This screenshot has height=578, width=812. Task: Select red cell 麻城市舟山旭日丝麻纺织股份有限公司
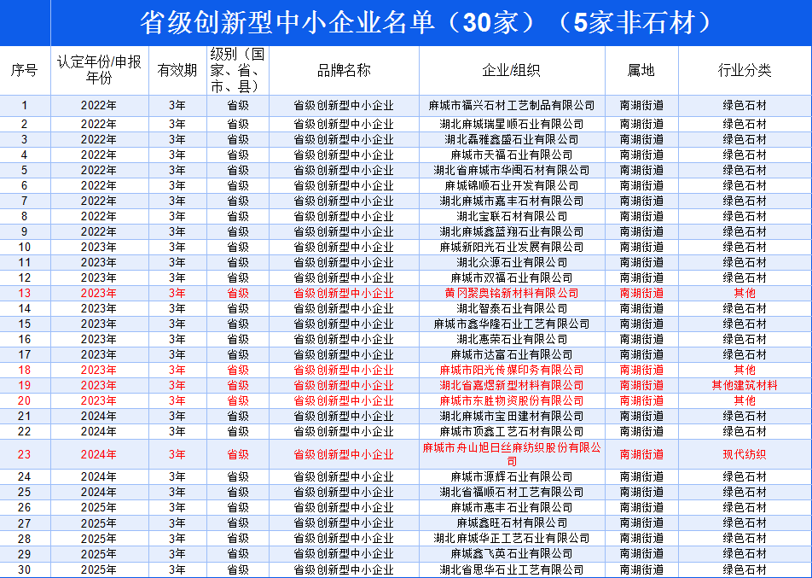click(512, 454)
